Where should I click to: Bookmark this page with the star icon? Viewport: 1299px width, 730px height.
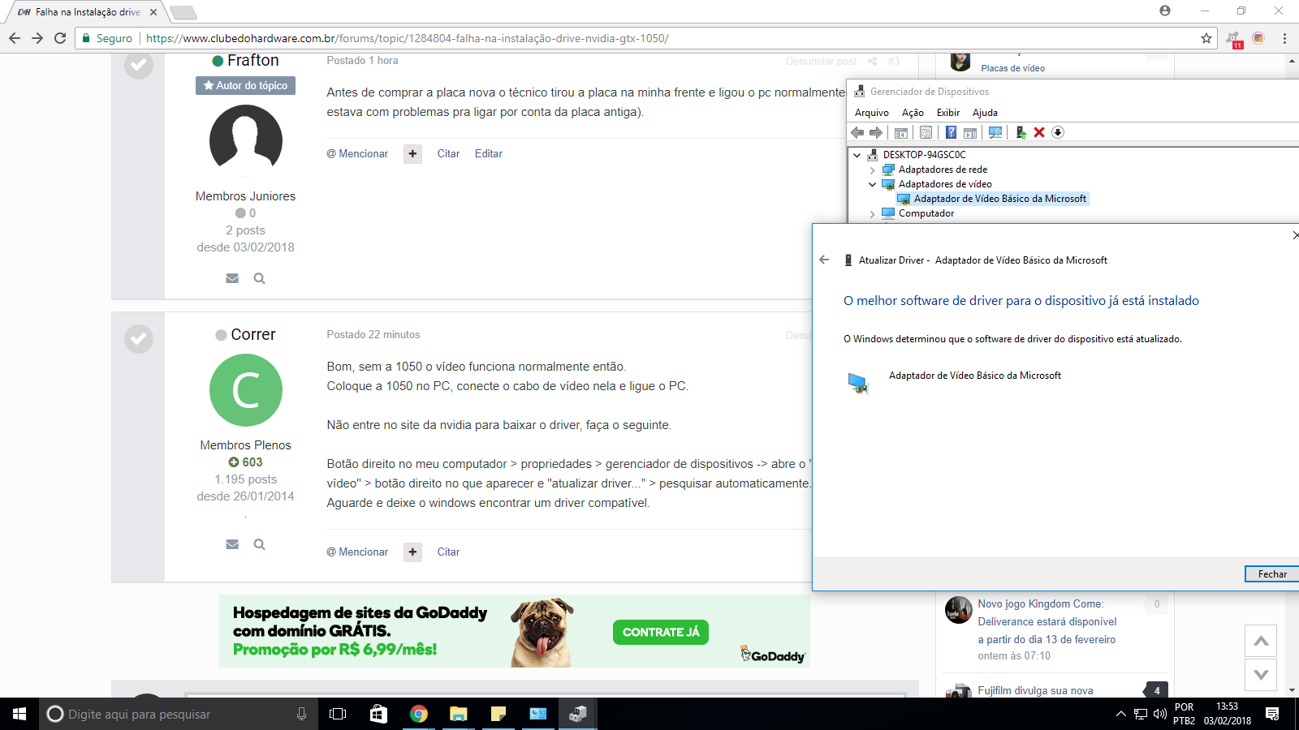1206,38
